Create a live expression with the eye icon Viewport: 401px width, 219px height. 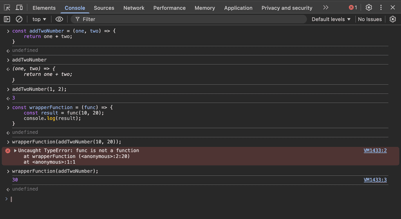(x=59, y=19)
